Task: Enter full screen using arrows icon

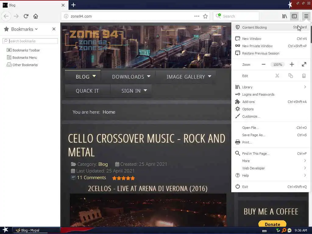Action: 304,65
